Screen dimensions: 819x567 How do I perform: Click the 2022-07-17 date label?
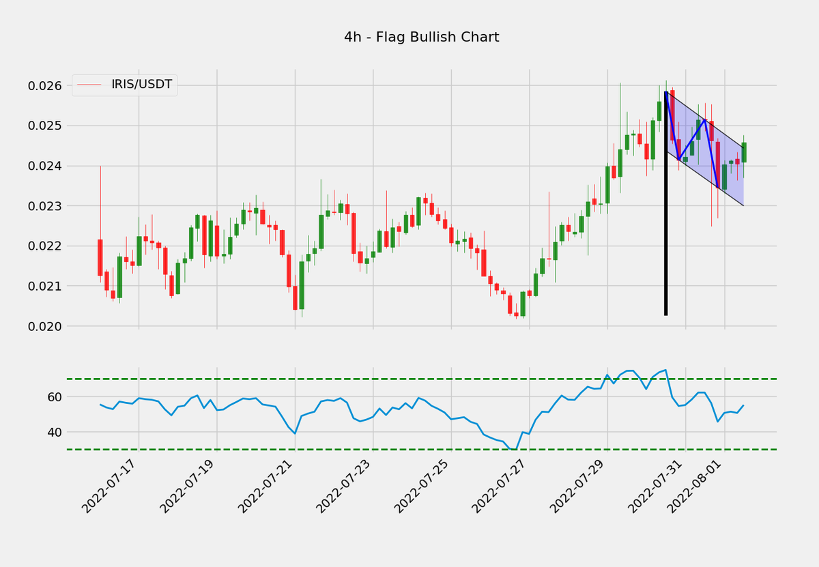click(108, 486)
